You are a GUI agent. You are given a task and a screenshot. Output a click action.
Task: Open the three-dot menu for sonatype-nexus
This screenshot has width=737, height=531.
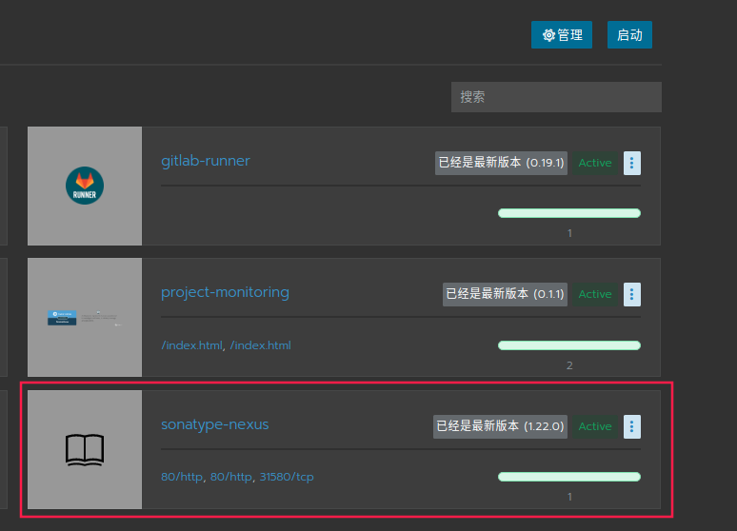coord(631,426)
